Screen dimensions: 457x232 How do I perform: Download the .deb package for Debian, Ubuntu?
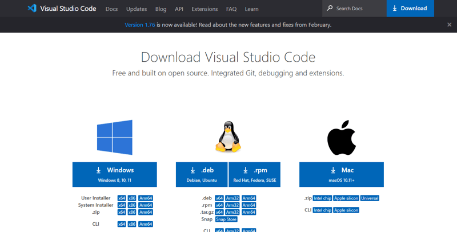pyautogui.click(x=202, y=174)
